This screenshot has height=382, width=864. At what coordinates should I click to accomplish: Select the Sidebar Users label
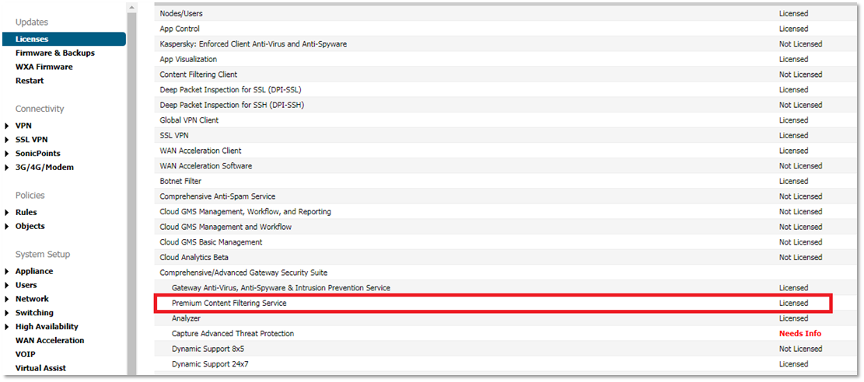click(x=26, y=285)
